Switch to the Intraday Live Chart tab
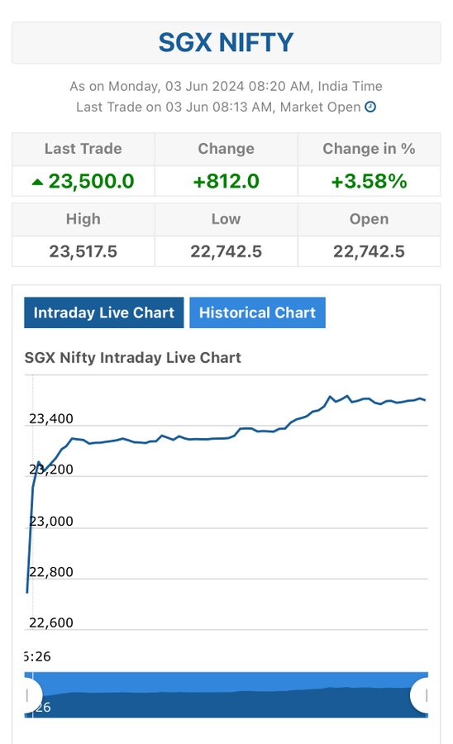The image size is (453, 744). pos(104,312)
